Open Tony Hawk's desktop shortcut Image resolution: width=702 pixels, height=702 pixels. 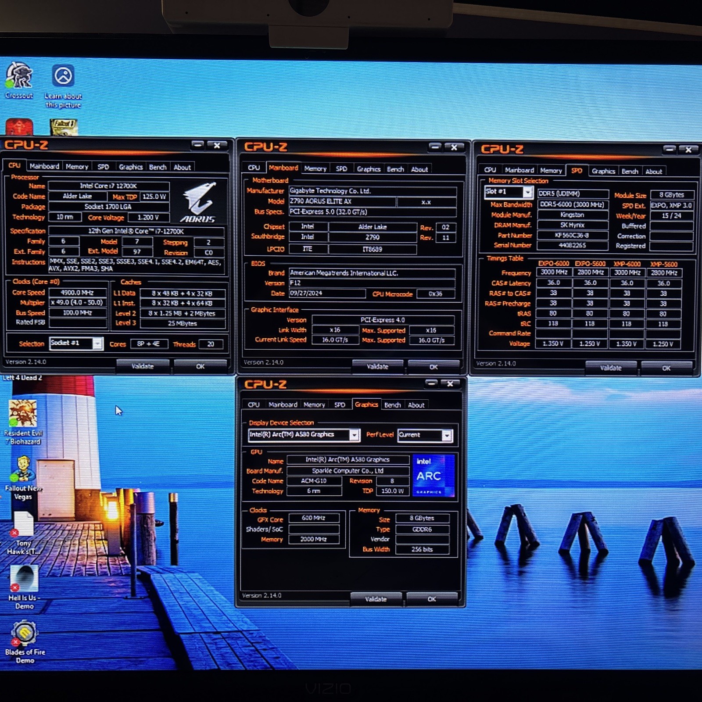(23, 534)
